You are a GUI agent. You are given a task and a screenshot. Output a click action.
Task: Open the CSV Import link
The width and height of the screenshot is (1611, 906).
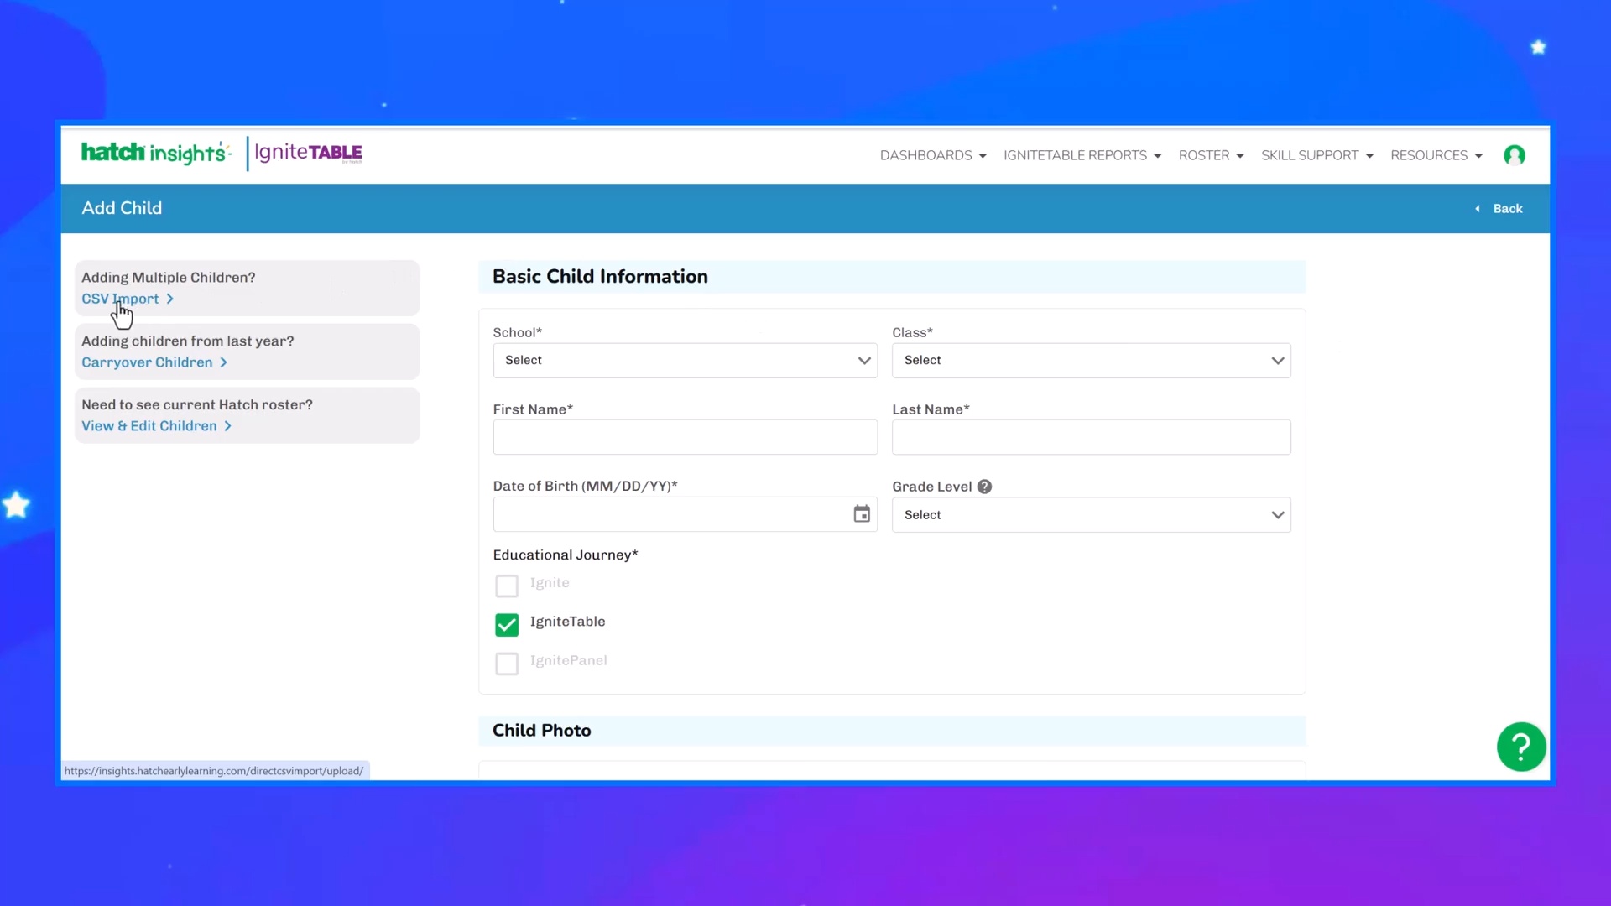[x=128, y=299]
